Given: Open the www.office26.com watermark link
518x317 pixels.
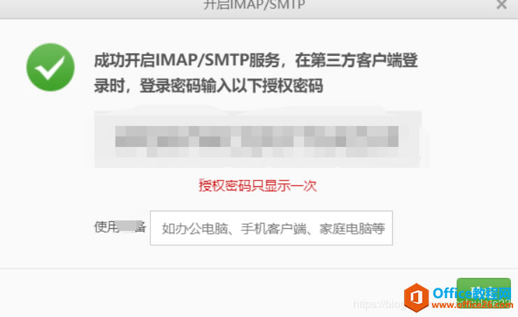Looking at the screenshot, I should 471,305.
